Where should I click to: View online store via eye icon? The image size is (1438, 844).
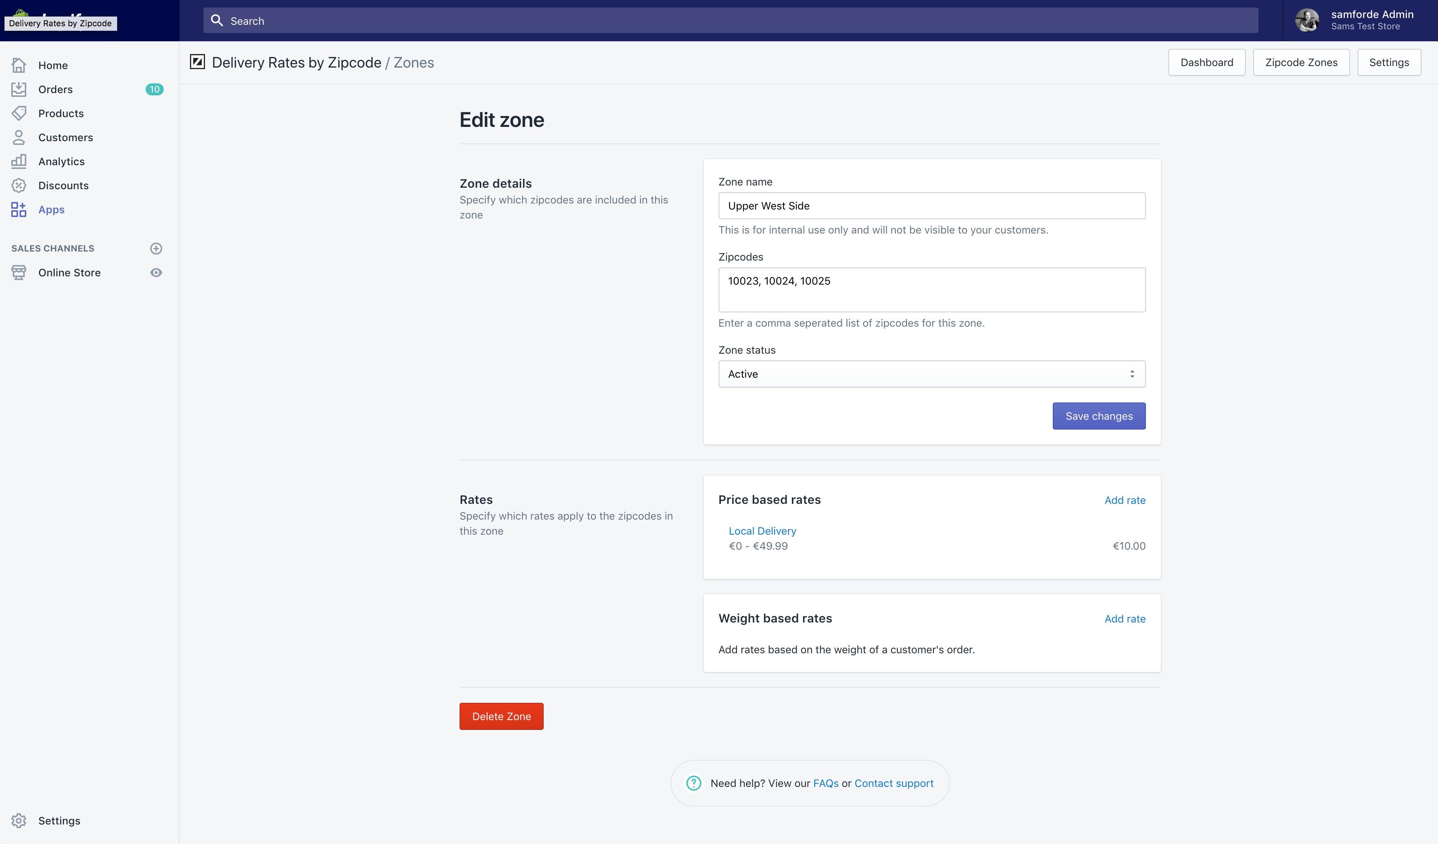[156, 272]
